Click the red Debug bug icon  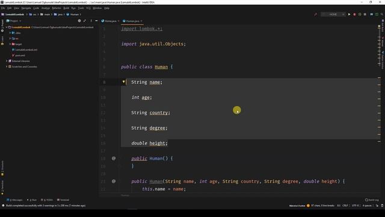(354, 14)
